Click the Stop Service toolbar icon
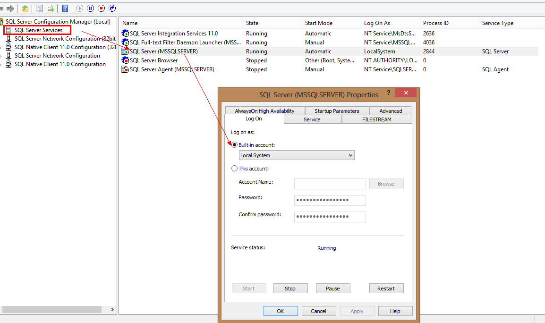 [101, 8]
